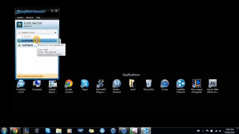Viewport: 239px width, 134px height.
Task: Select the Recycle Bin desktop icon
Action: 149,85
